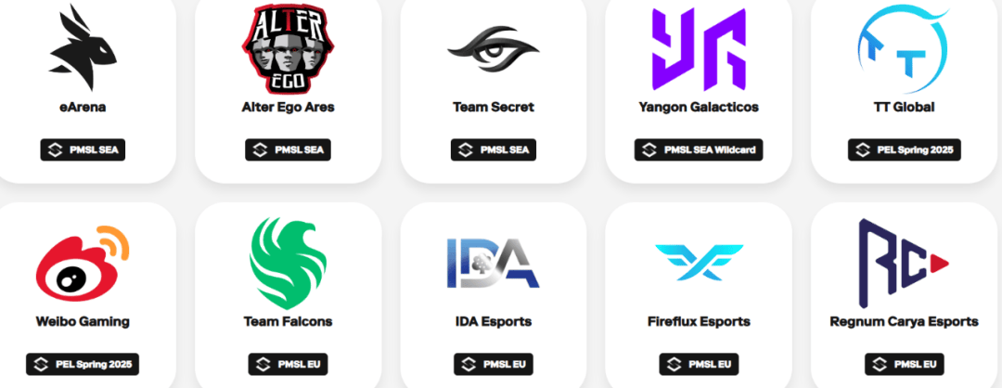Viewport: 1002px width, 388px height.
Task: Click the IDA Esports team name
Action: (x=494, y=321)
